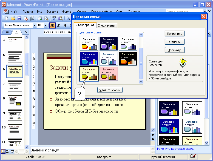Select the white scheme with yellow arrow in the dialog
This screenshot has width=213, height=161.
[89, 44]
